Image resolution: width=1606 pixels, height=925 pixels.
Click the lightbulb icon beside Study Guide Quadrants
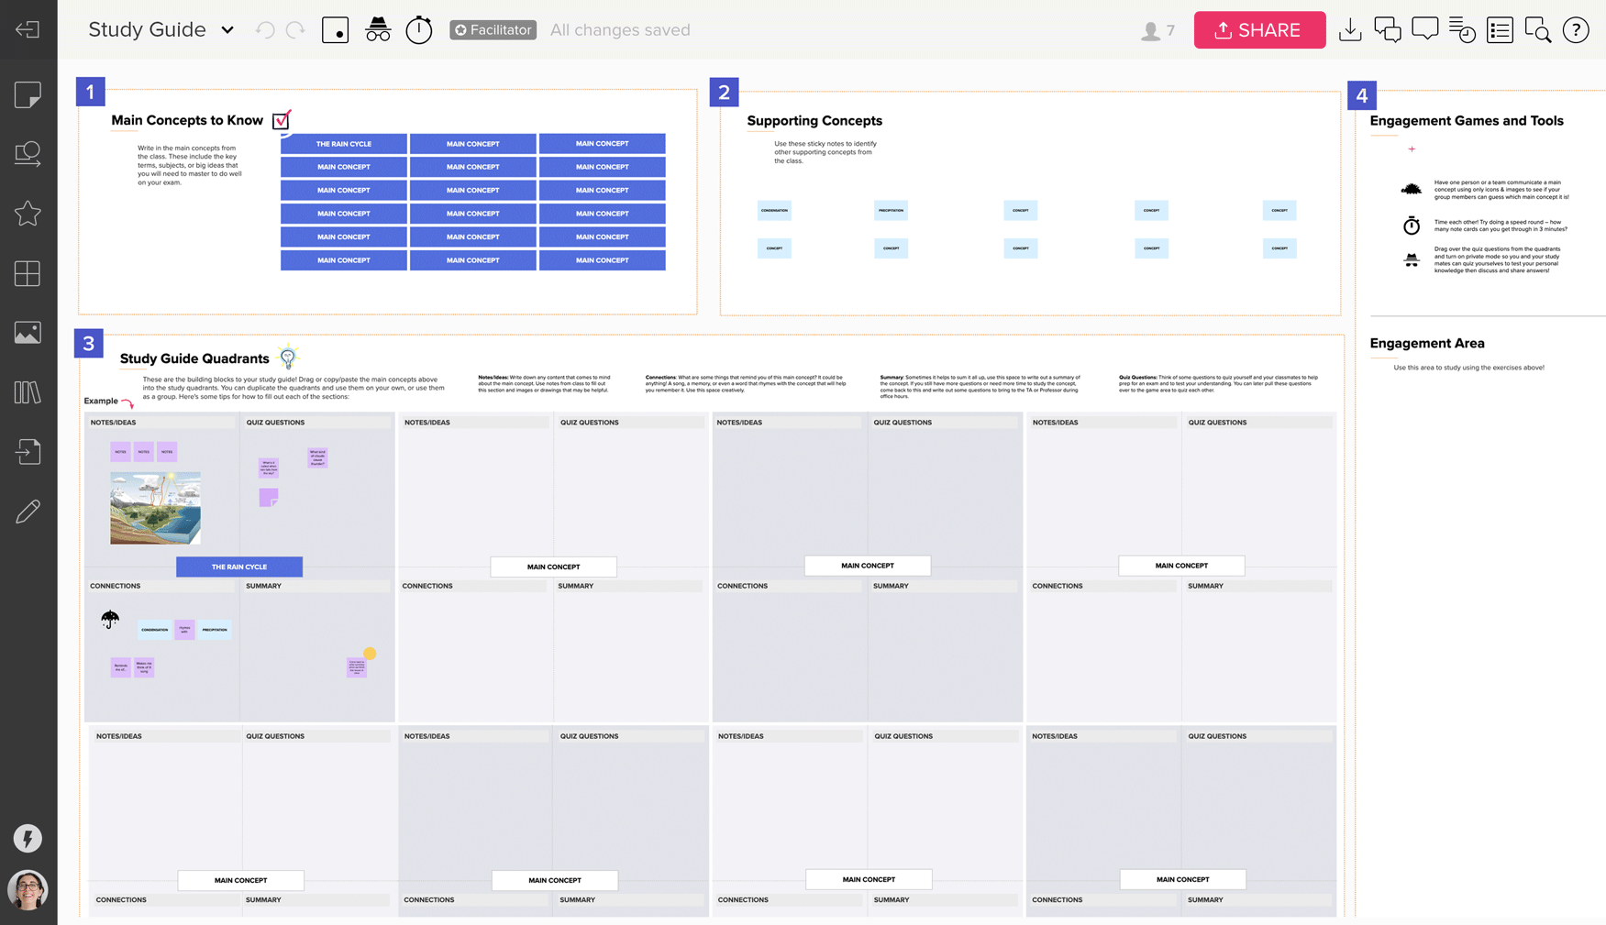click(288, 357)
